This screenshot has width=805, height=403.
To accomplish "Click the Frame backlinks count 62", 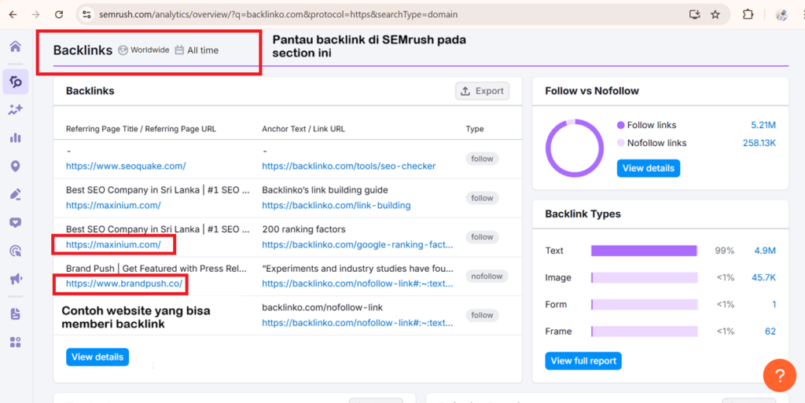I will coord(770,332).
